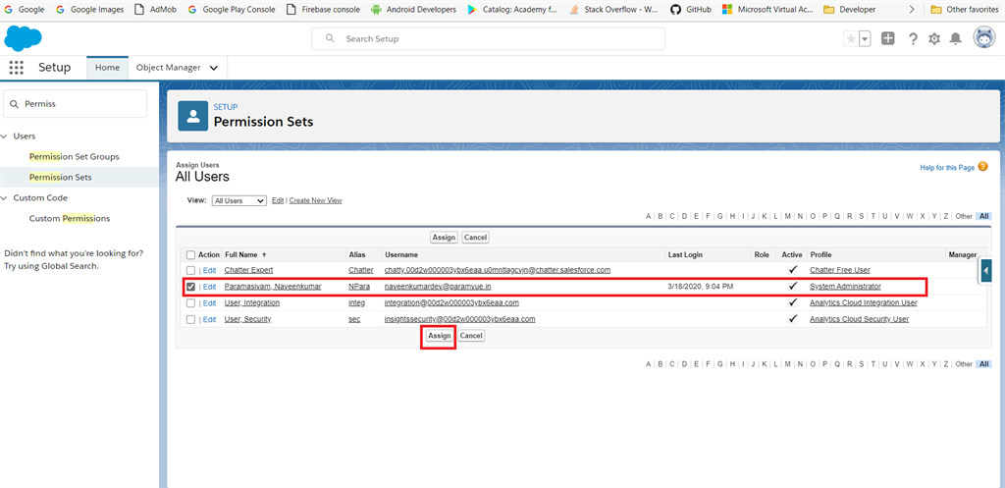Check the User, Integration row checkbox
Image resolution: width=1005 pixels, height=488 pixels.
tap(190, 302)
